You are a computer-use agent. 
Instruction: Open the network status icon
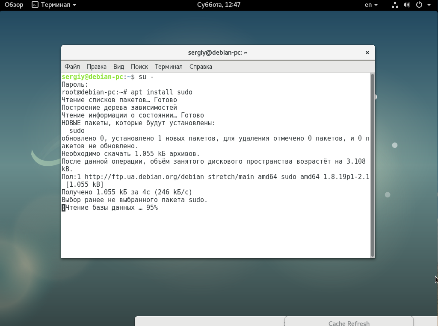[x=394, y=5]
